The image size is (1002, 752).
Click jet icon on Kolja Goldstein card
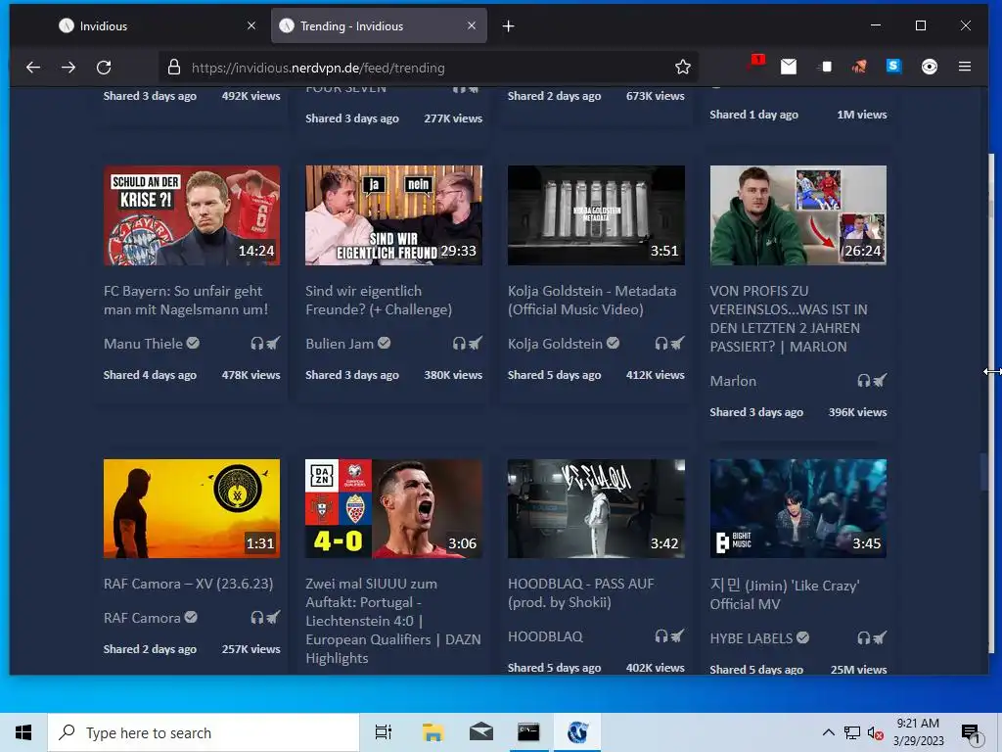coord(677,344)
